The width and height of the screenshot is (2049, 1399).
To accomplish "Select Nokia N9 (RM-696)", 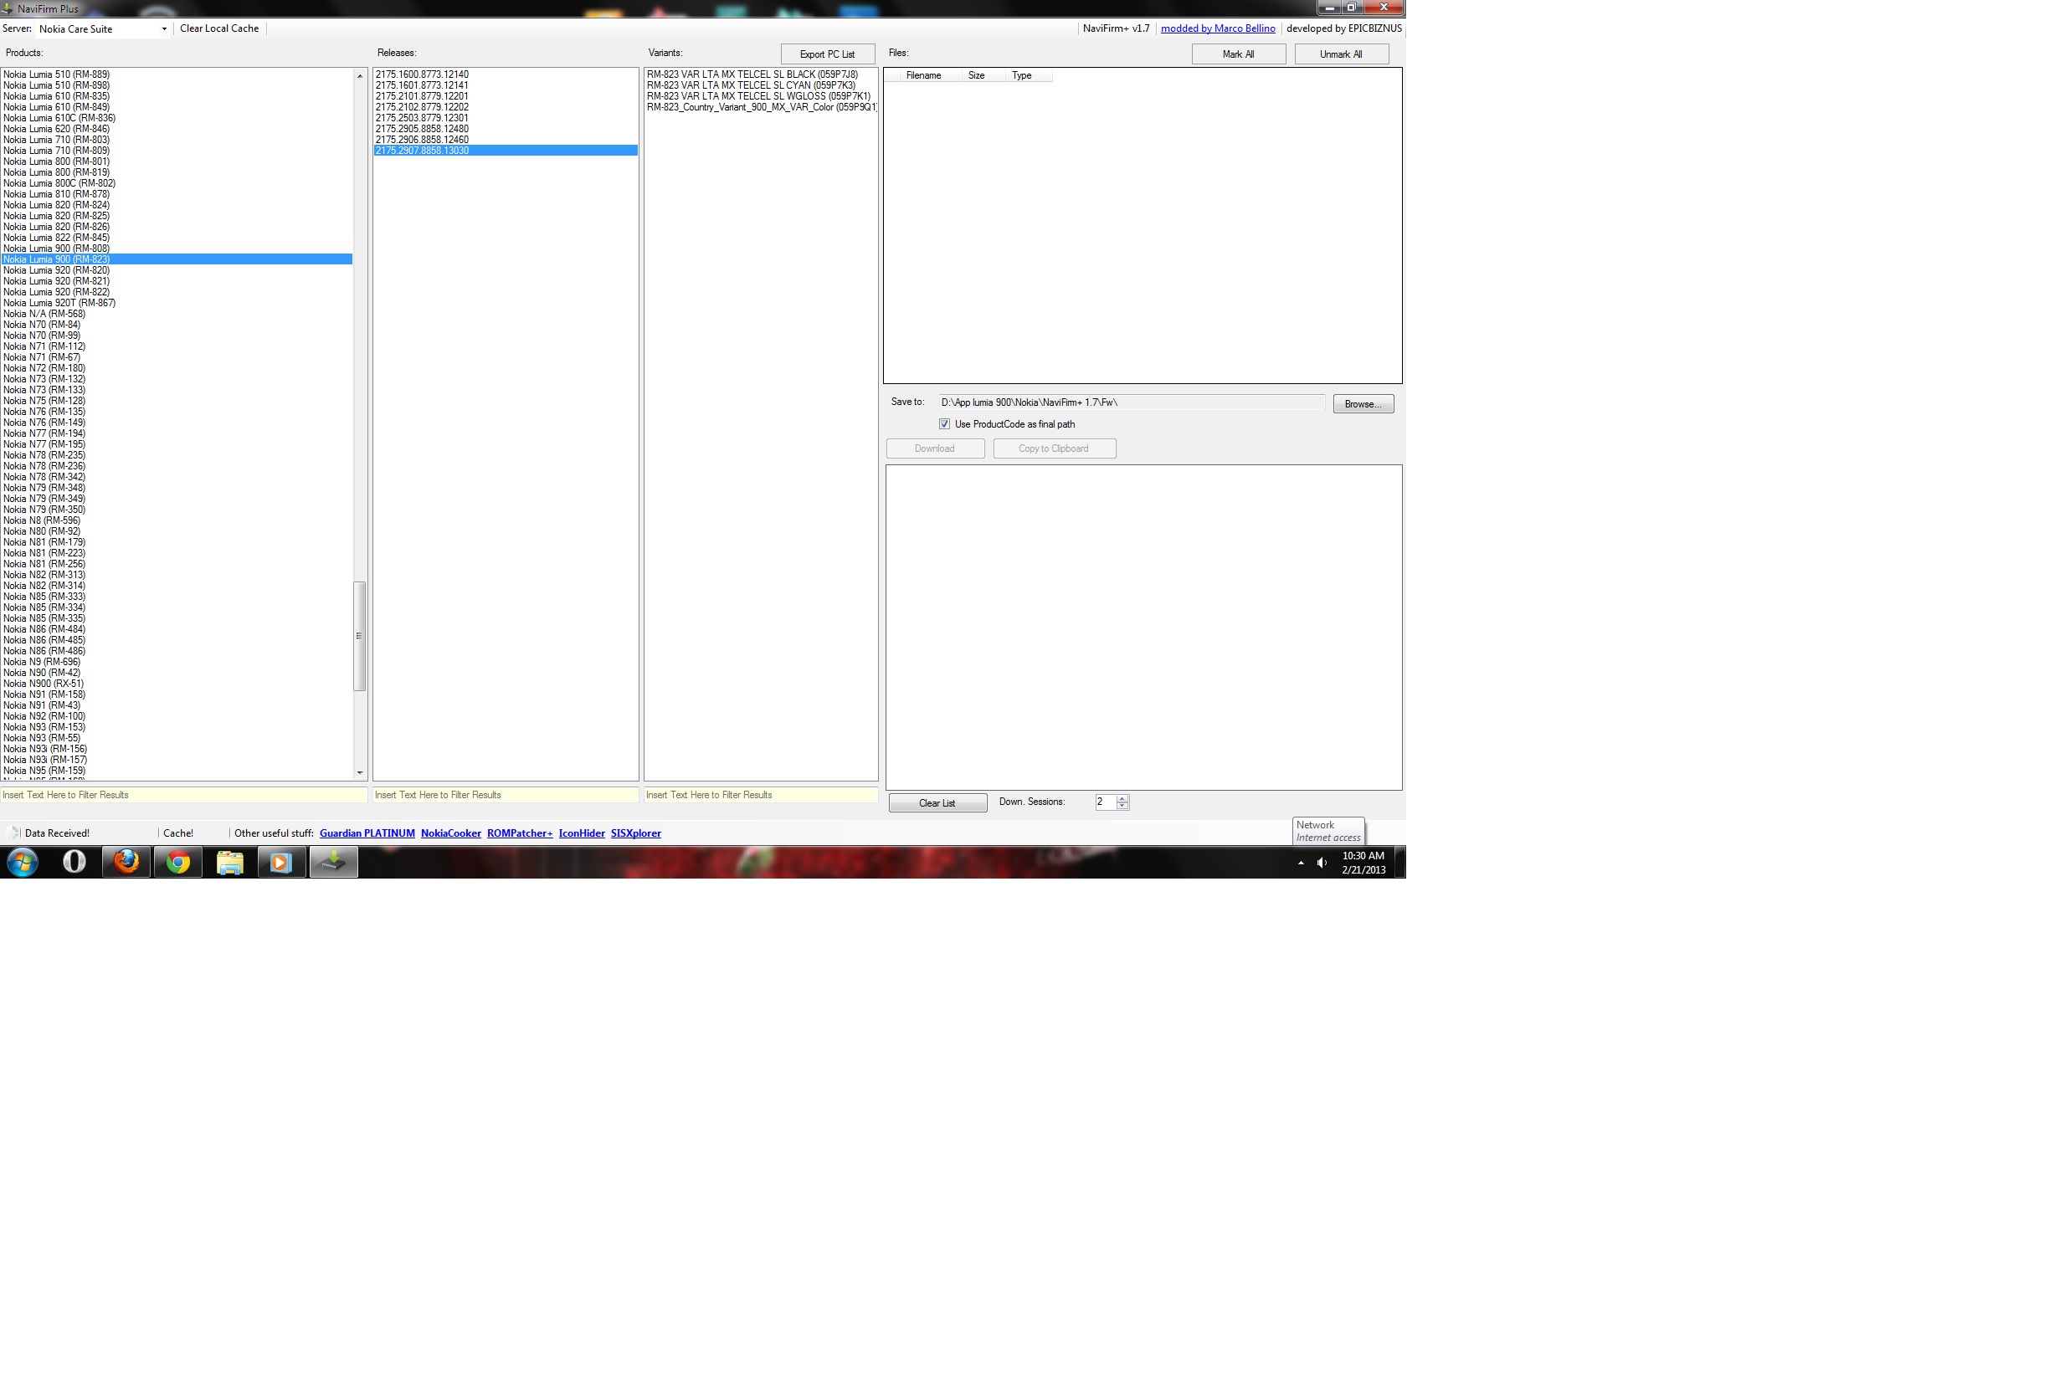I will point(177,662).
